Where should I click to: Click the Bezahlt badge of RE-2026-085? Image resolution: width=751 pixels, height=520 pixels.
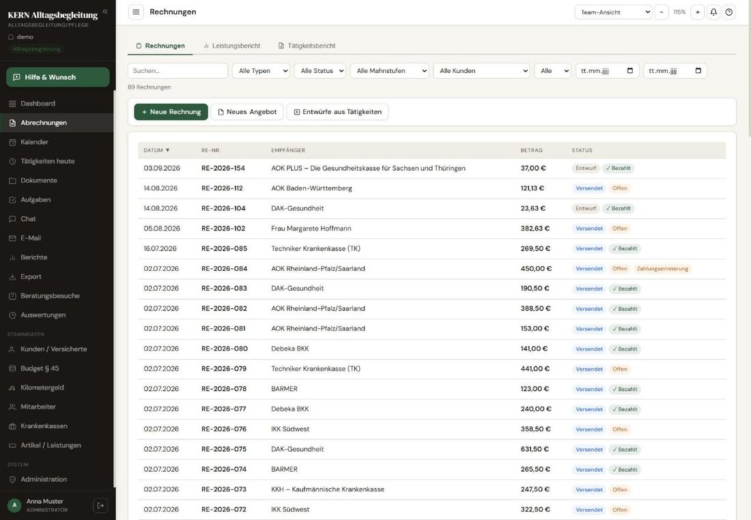point(624,248)
